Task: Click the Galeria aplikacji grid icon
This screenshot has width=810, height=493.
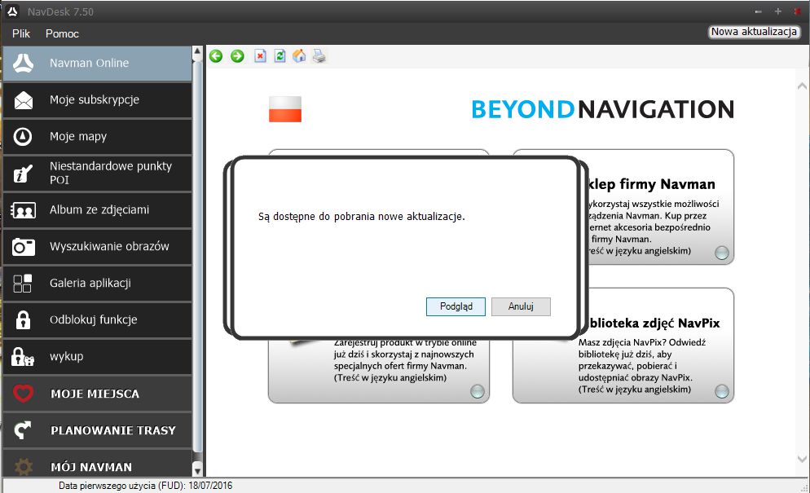Action: tap(22, 284)
